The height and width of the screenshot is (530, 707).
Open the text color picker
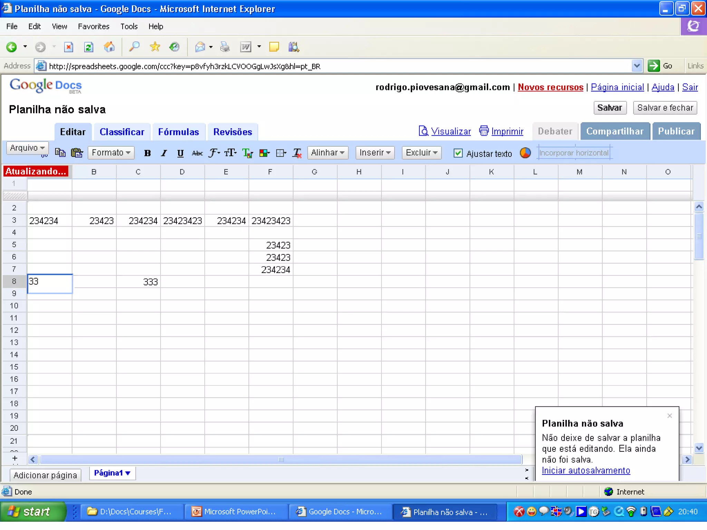click(x=247, y=153)
